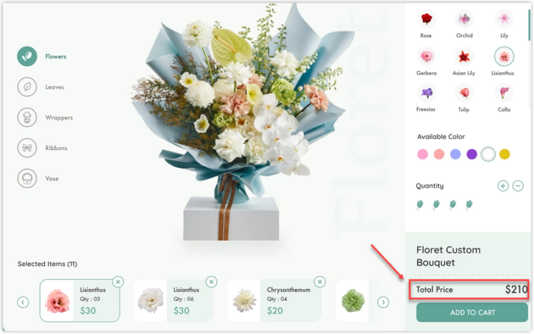Select the Freesias flower icon
Viewport: 534px width, 334px height.
[427, 93]
